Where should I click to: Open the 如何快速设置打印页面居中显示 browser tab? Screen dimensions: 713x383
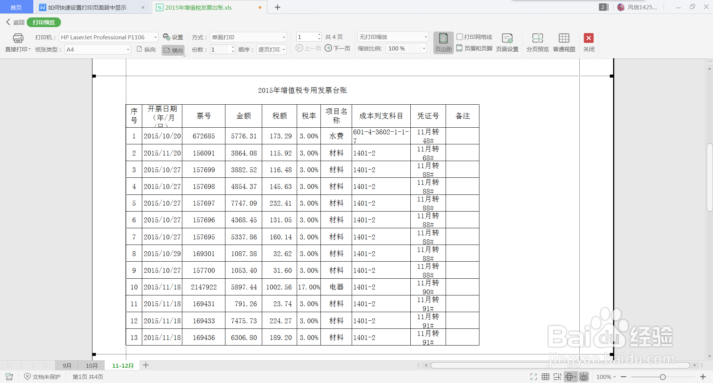[x=88, y=7]
